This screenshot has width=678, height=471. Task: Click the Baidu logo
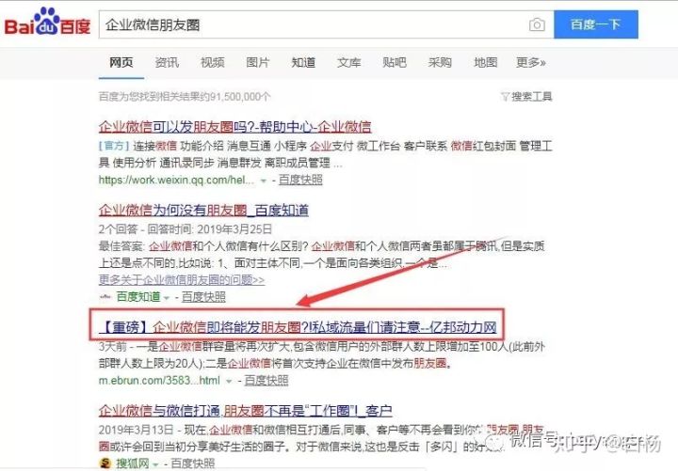pos(47,22)
